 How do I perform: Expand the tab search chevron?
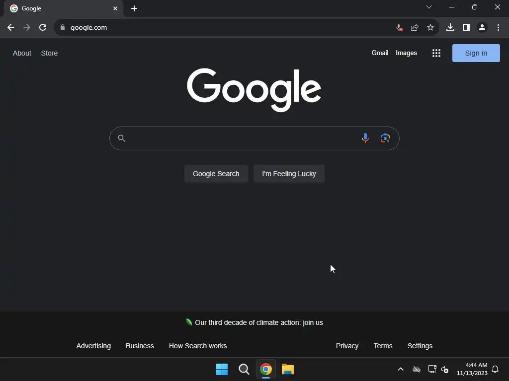pyautogui.click(x=429, y=7)
